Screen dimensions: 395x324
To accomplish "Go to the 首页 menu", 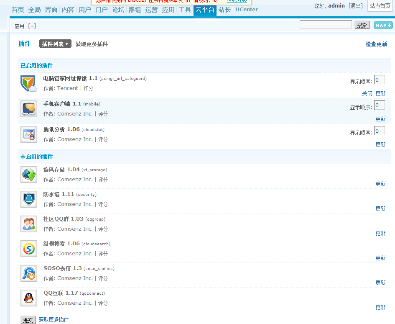I will click(18, 10).
